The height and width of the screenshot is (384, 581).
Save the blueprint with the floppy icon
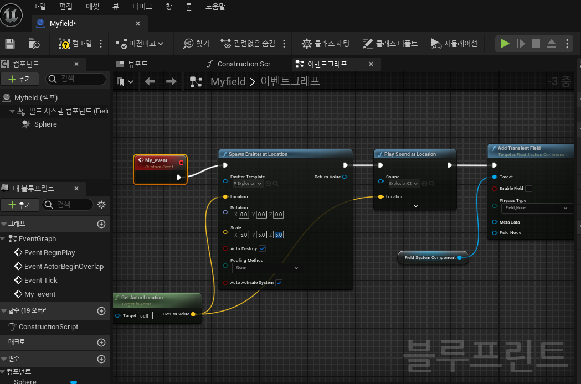click(x=10, y=44)
